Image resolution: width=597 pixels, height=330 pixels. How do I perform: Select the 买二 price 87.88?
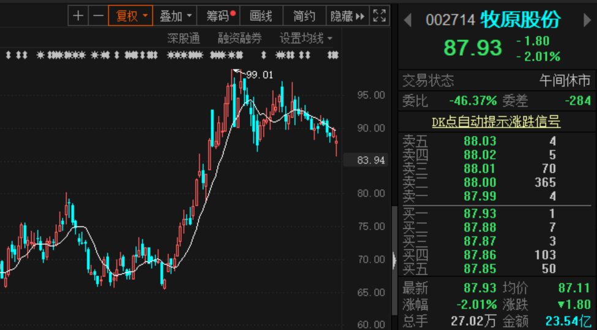coord(479,227)
